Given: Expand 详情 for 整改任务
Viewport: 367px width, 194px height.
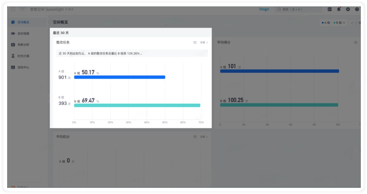Looking at the screenshot, I should [204, 43].
